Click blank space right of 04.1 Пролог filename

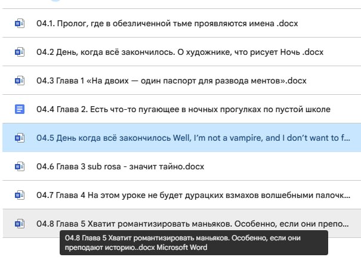329,23
